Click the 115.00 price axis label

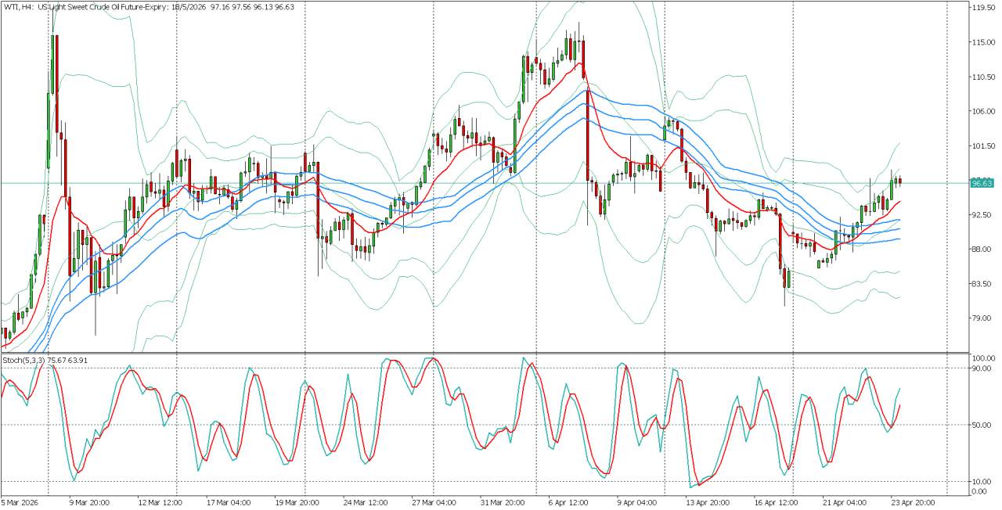pyautogui.click(x=982, y=42)
